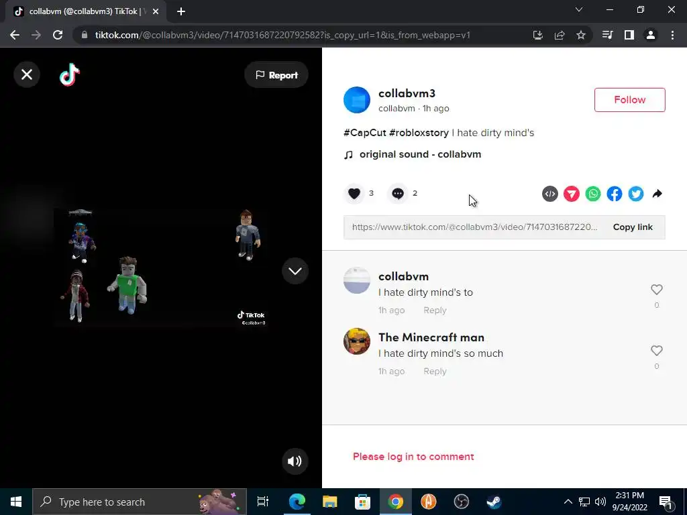Click the TikTok logo icon

tap(70, 74)
